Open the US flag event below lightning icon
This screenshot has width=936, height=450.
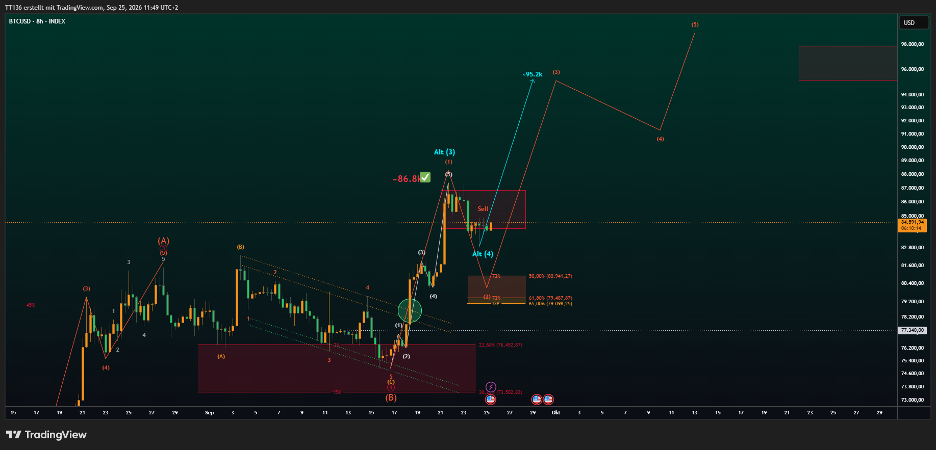coord(491,399)
